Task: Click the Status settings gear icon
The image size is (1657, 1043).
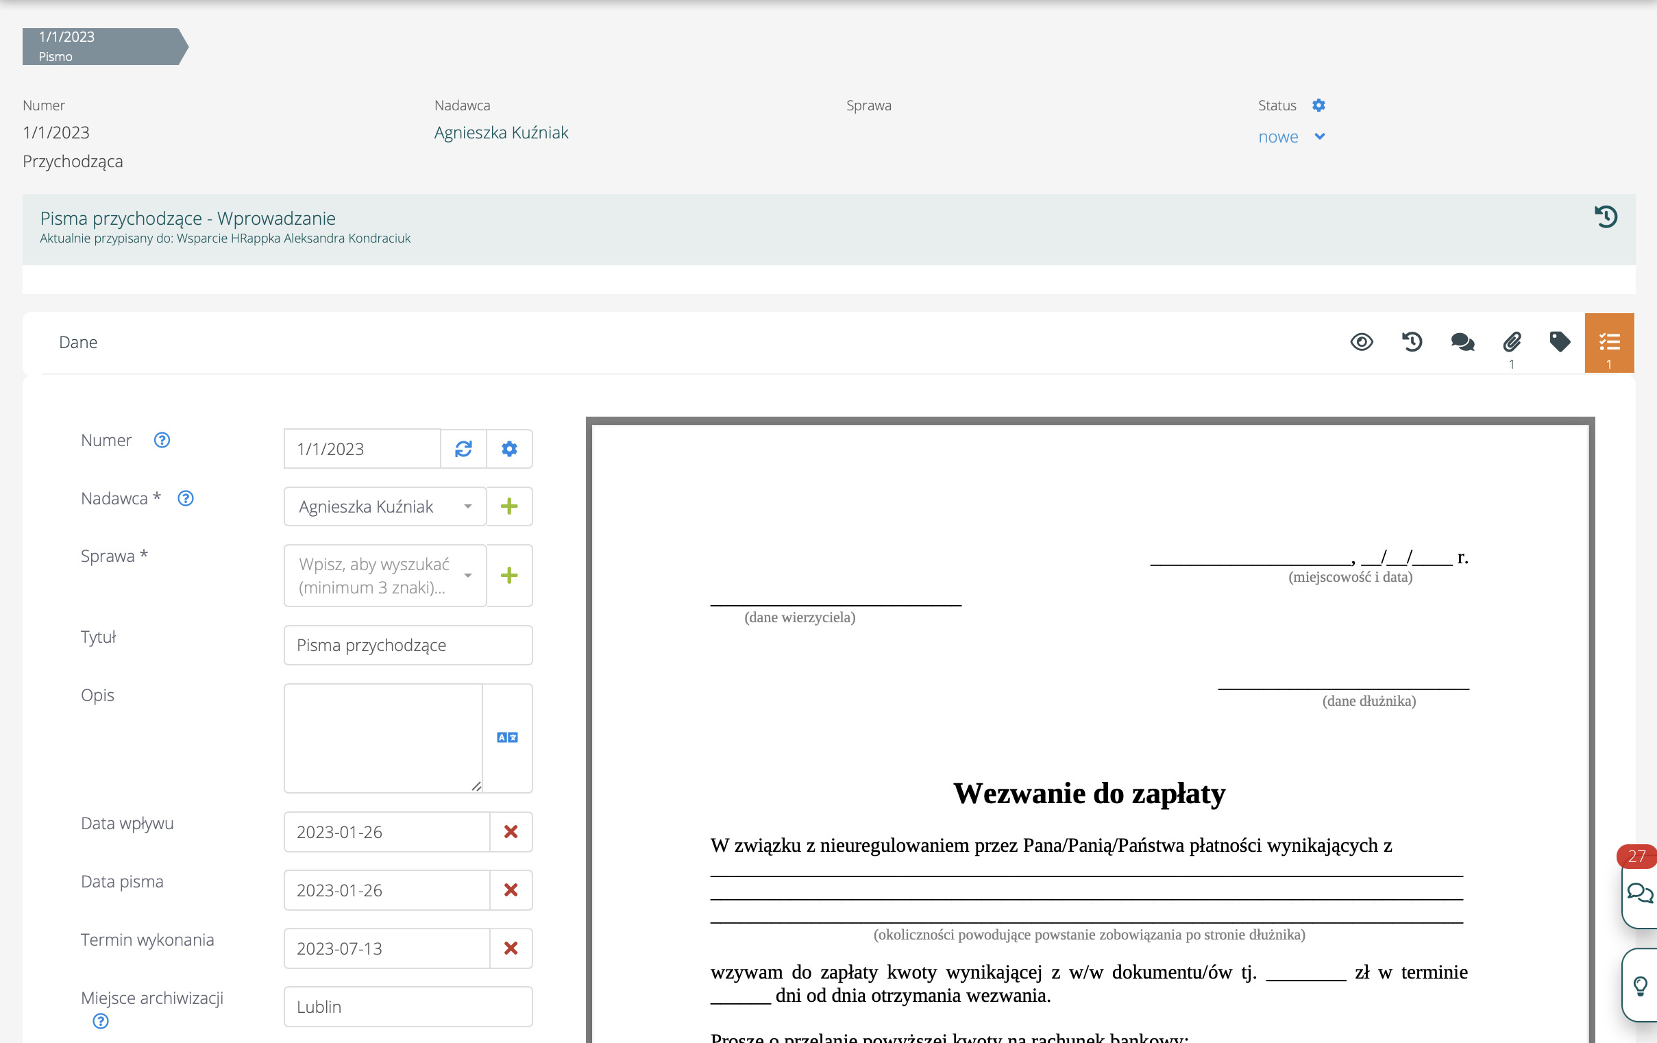Action: [x=1318, y=106]
